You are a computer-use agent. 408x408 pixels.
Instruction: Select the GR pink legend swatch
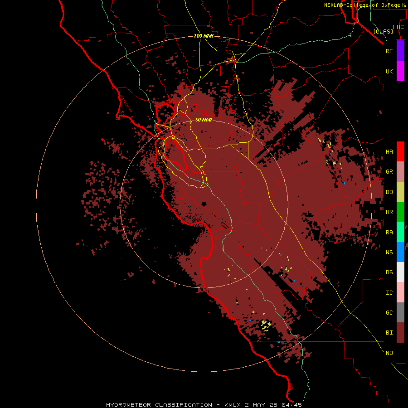(400, 171)
